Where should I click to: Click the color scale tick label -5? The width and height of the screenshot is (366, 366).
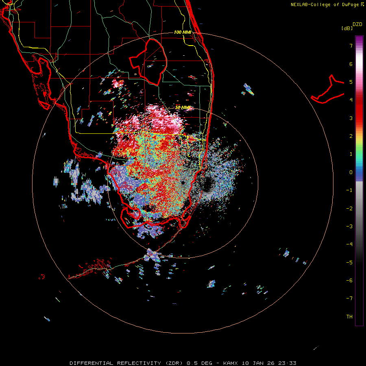coord(349,263)
